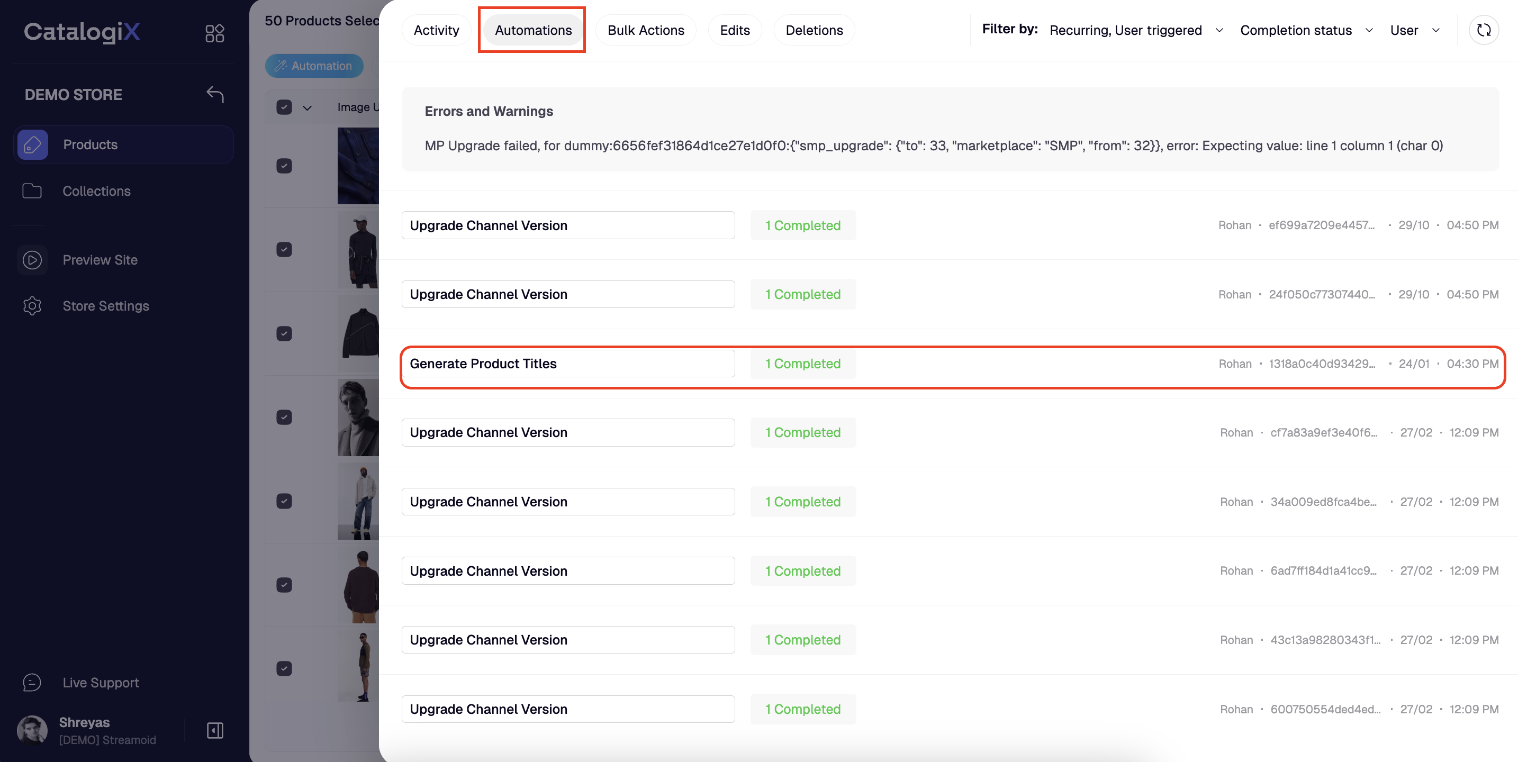Open the apps grid icon beside the CatalogiX logo
This screenshot has width=1518, height=762.
(x=214, y=33)
